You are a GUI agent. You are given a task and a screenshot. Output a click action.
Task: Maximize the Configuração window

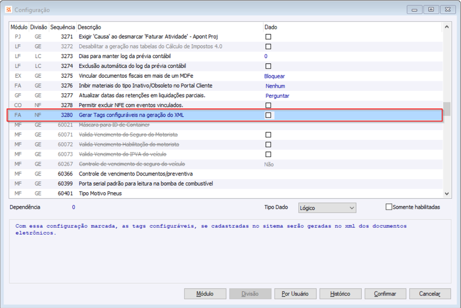click(431, 10)
